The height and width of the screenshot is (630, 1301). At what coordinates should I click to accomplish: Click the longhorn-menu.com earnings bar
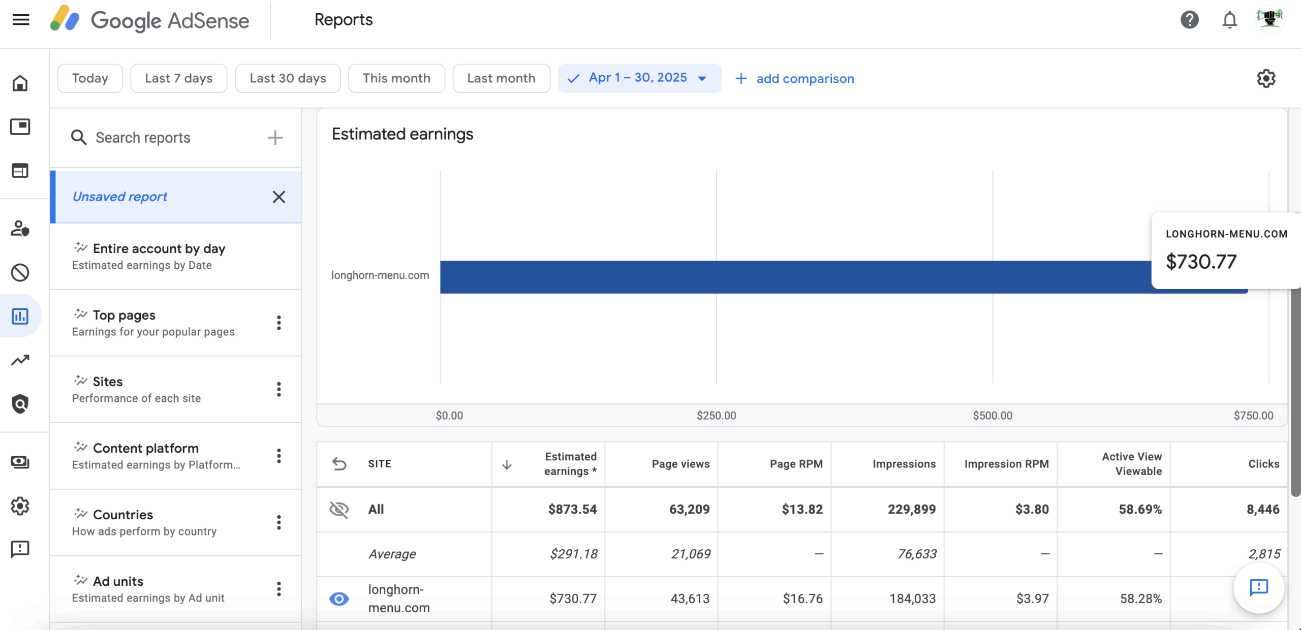pyautogui.click(x=844, y=277)
